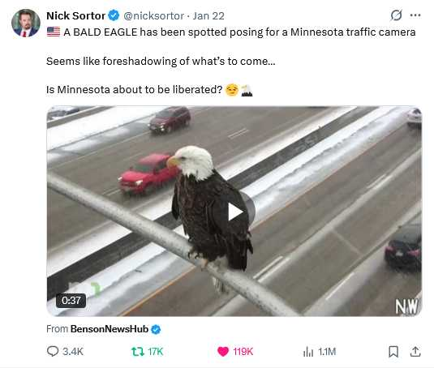Click the Nick Sortor display name
Image resolution: width=434 pixels, height=368 pixels.
pos(75,15)
